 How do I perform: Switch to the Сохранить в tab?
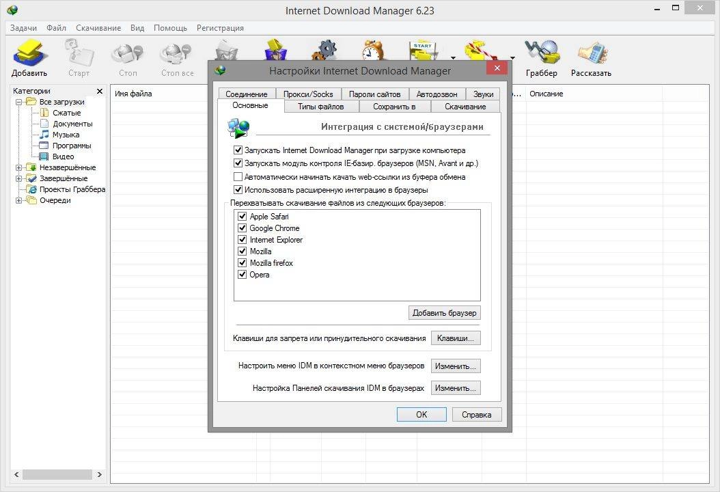394,107
